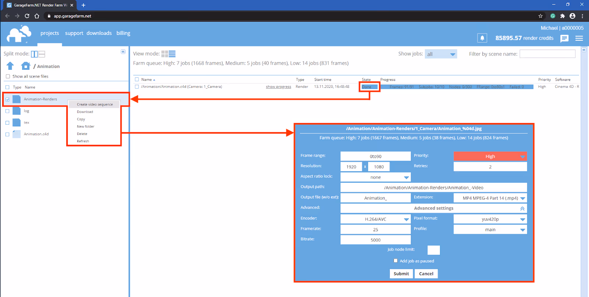Open browser extensions puzzle icon

pos(562,16)
